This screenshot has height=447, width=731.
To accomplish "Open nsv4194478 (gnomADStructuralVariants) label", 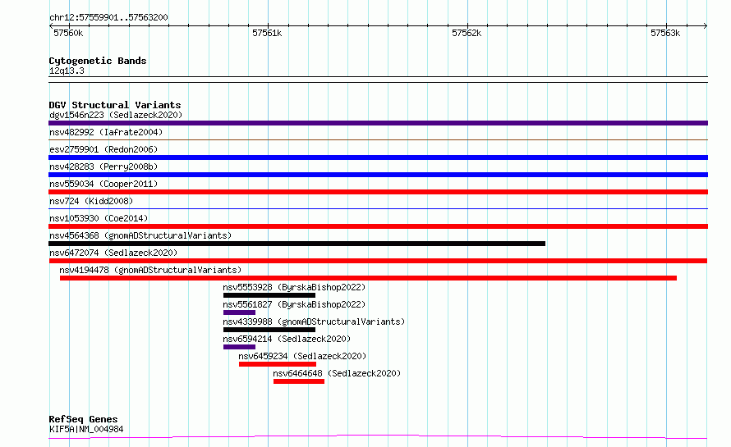I will 150,270.
